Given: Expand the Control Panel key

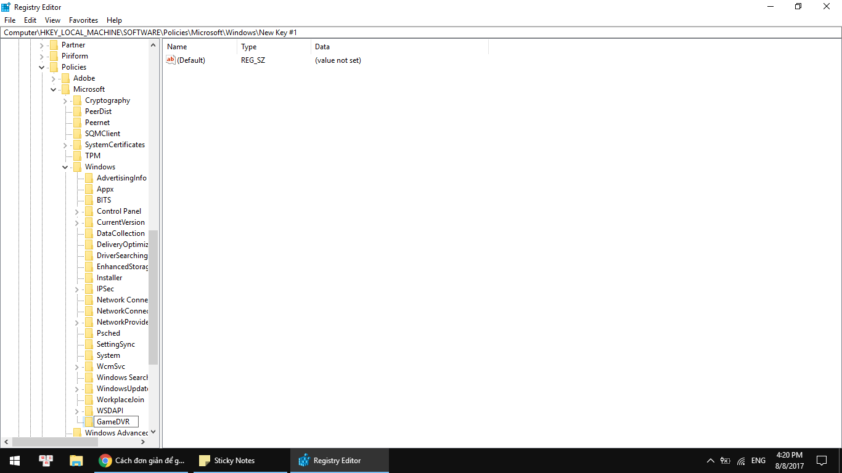Looking at the screenshot, I should [76, 211].
